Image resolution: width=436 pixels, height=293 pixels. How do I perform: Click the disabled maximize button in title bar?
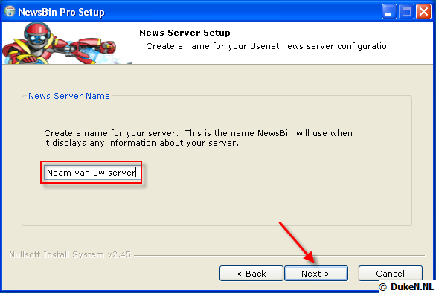[x=406, y=12]
